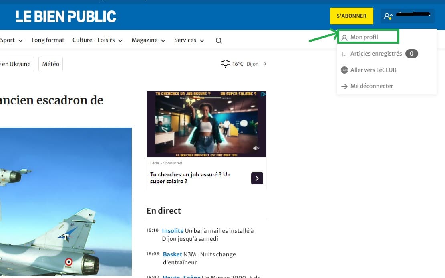Click the Dijon city label
This screenshot has height=278, width=445.
[252, 64]
